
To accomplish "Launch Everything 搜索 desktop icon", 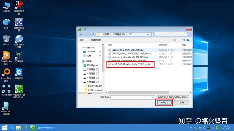I will pyautogui.click(x=6, y=75).
